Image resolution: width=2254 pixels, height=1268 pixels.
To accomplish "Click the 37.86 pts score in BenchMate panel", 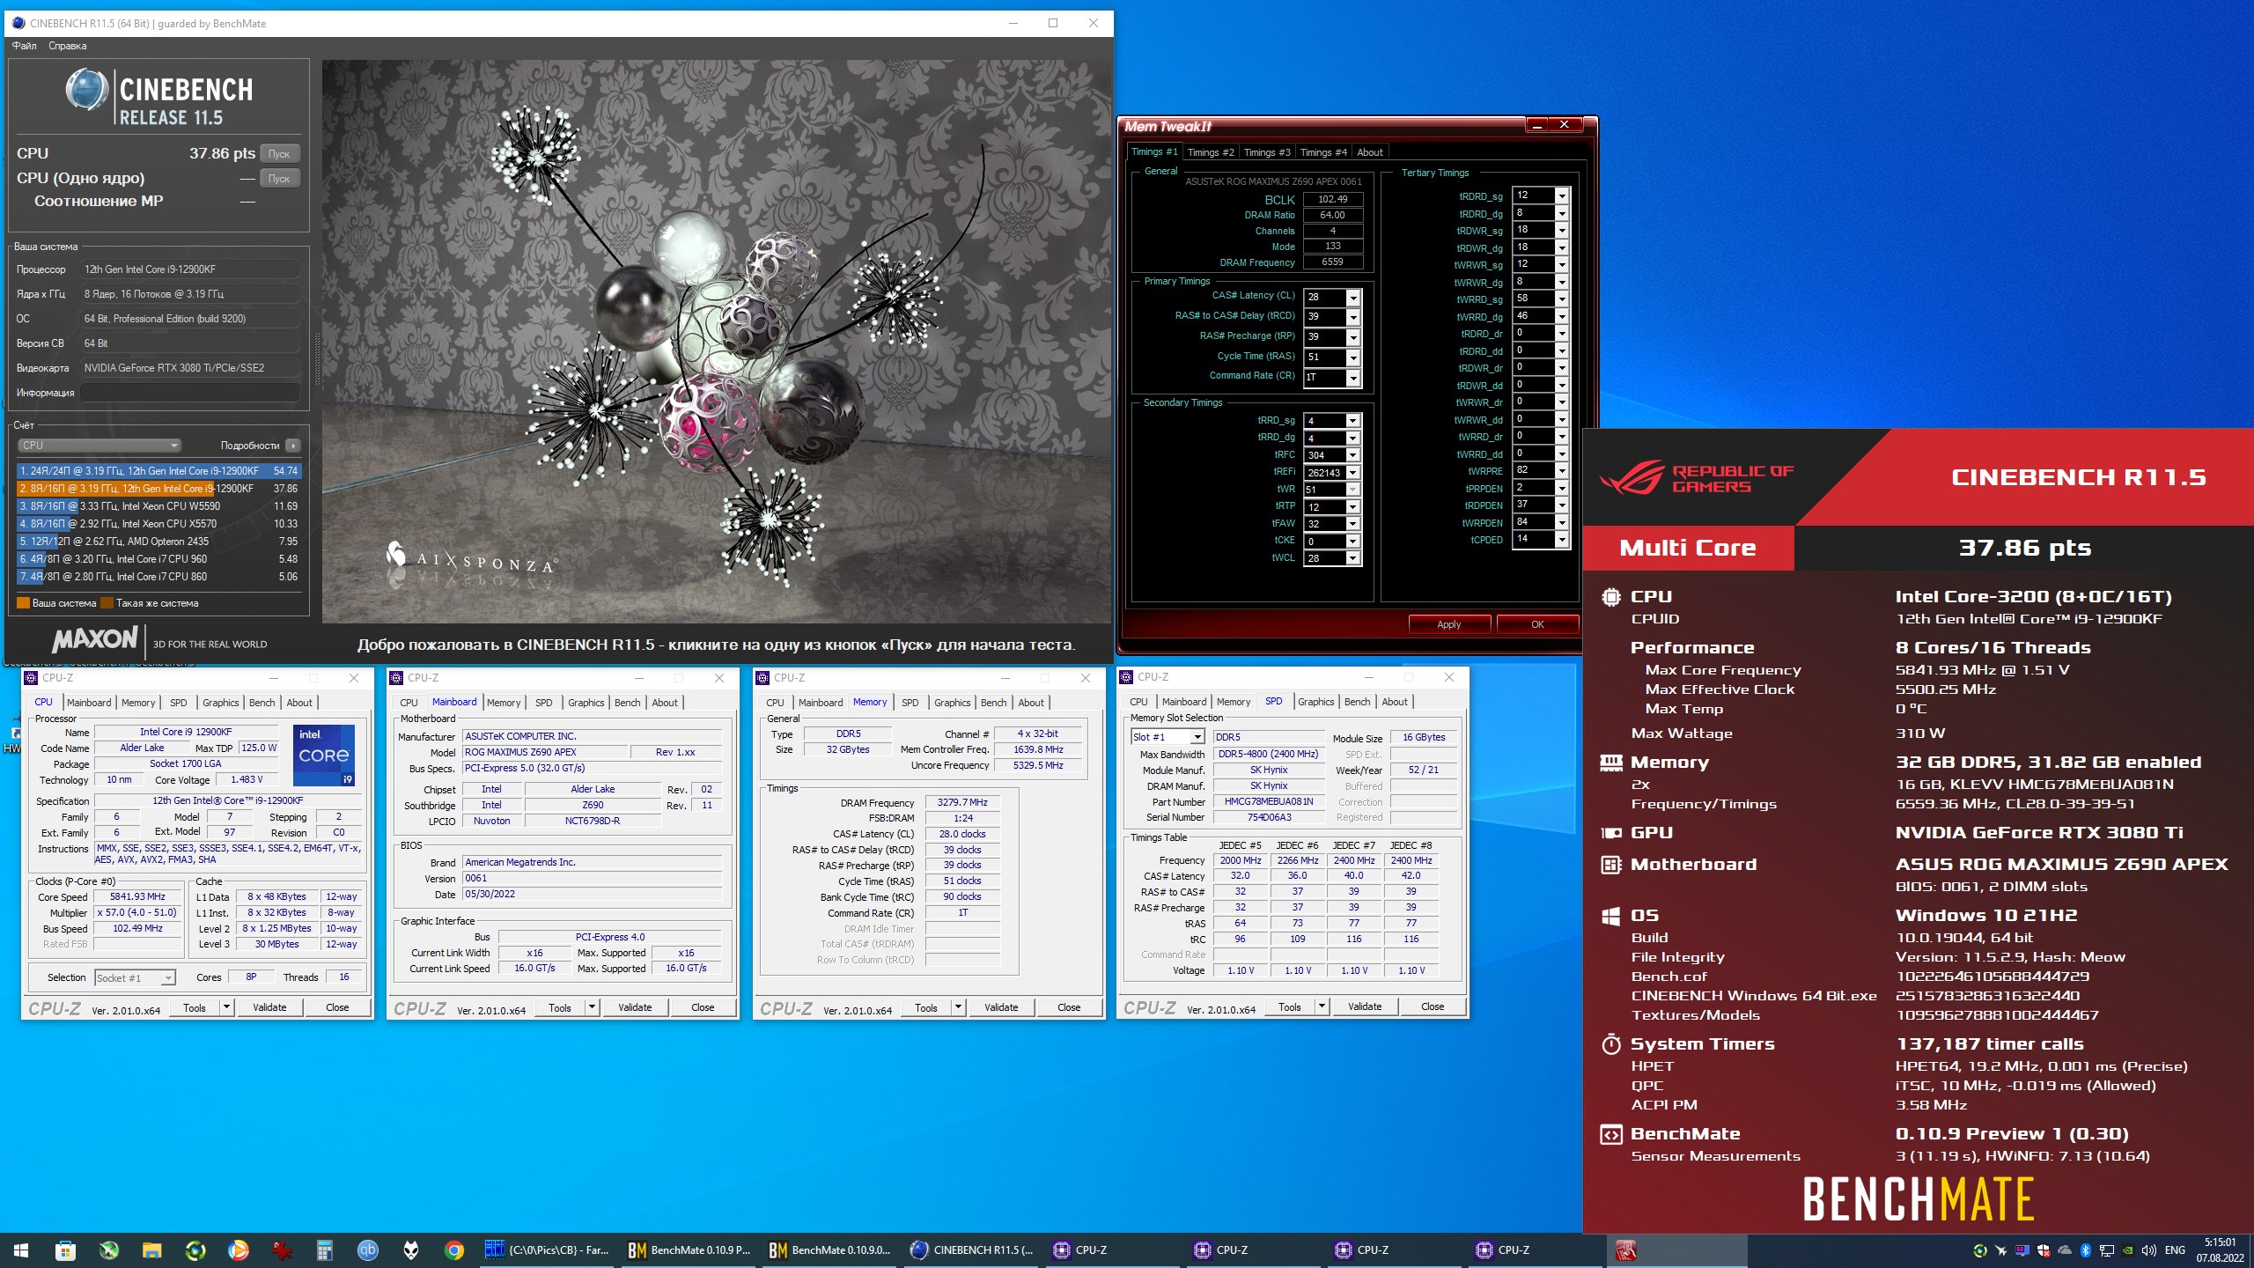I will coord(2024,548).
